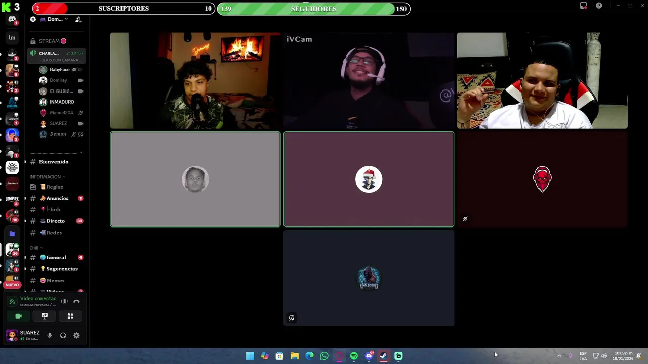Focus the Santa-hat avatar tile
Viewport: 648px width, 364px height.
369,179
